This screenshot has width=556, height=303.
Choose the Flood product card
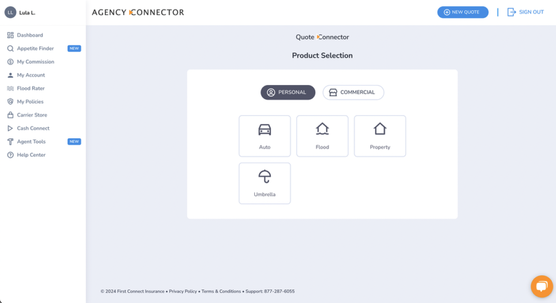322,136
